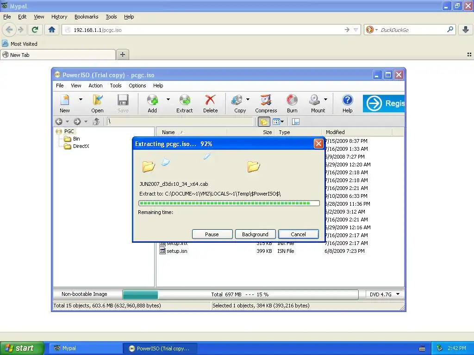This screenshot has height=355, width=474.
Task: Open the Mount button dropdown arrow
Action: click(325, 99)
